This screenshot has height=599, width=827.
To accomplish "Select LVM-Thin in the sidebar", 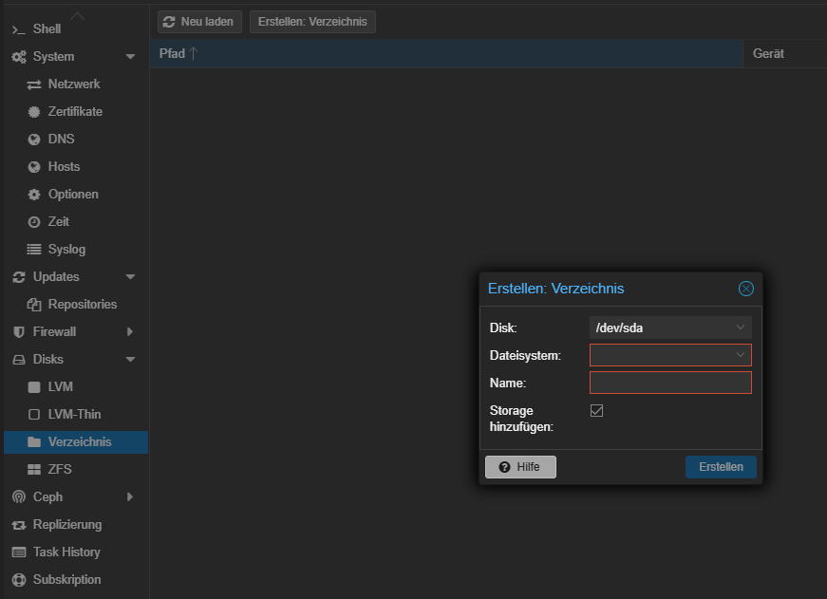I will [76, 415].
